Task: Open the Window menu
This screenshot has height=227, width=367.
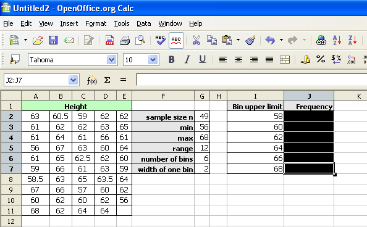Action: (170, 23)
